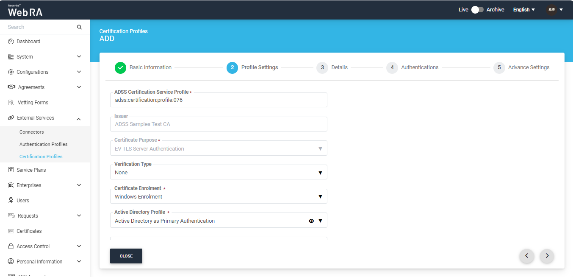
Task: Click the previous arrow button
Action: coord(526,256)
